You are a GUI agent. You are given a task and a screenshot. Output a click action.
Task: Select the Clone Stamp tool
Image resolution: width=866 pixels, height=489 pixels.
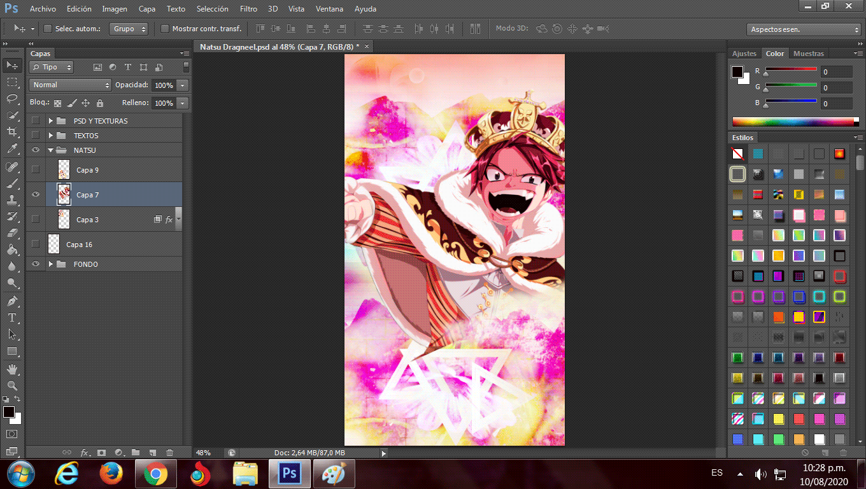11,200
